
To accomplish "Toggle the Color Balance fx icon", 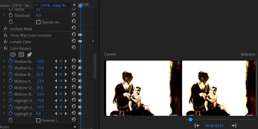I will [x=6, y=48].
